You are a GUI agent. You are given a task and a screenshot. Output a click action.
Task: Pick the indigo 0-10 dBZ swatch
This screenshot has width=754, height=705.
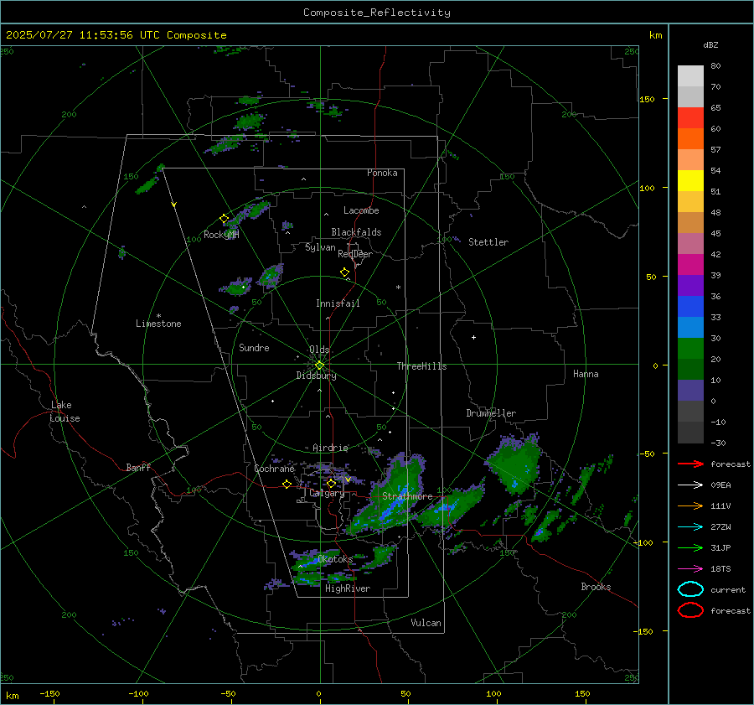690,391
